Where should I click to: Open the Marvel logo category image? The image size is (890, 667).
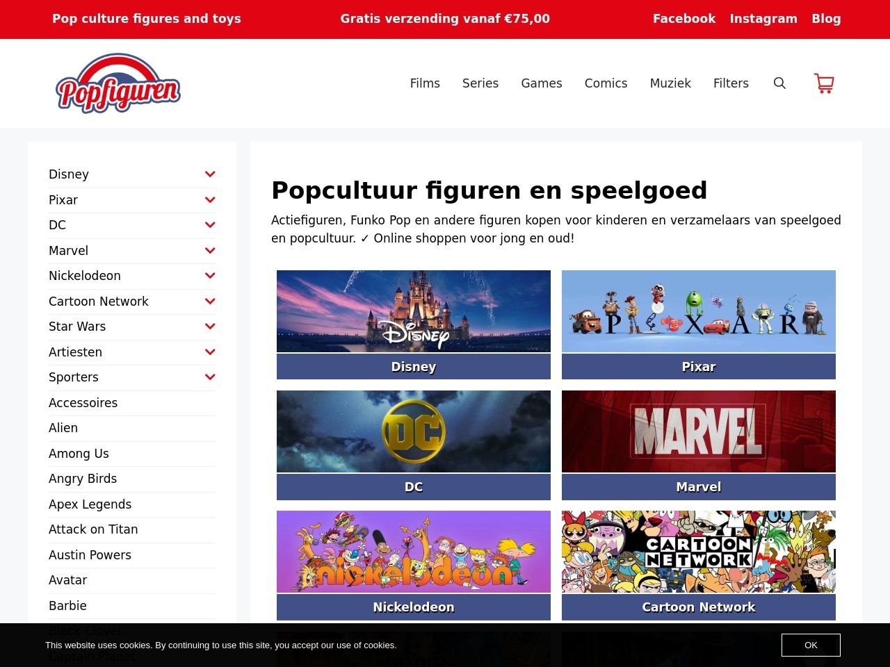699,431
